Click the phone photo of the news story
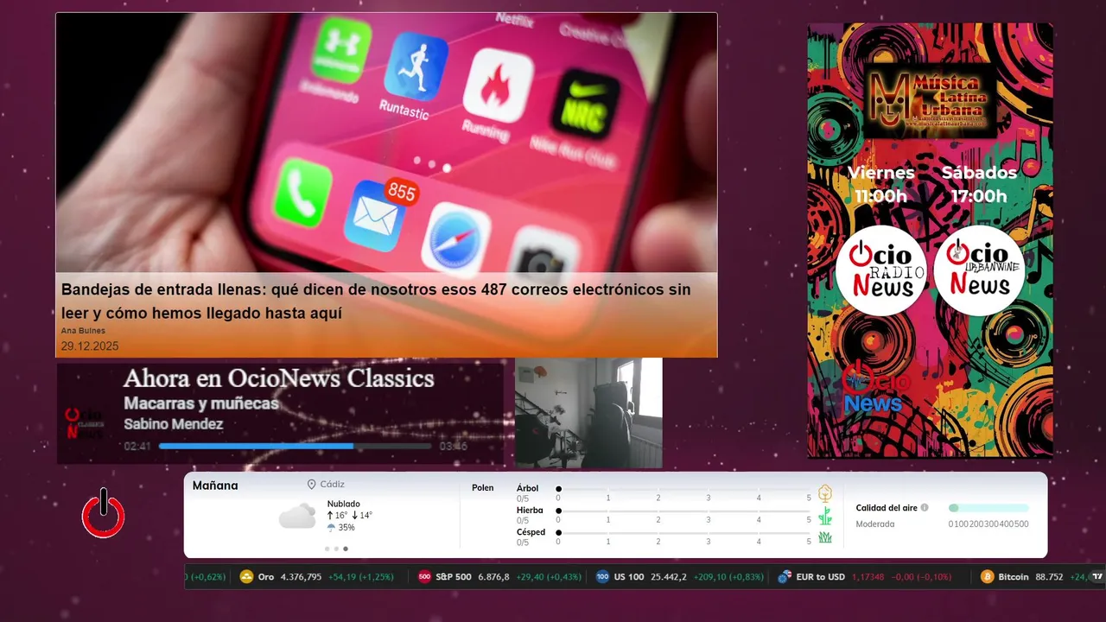 [386, 143]
